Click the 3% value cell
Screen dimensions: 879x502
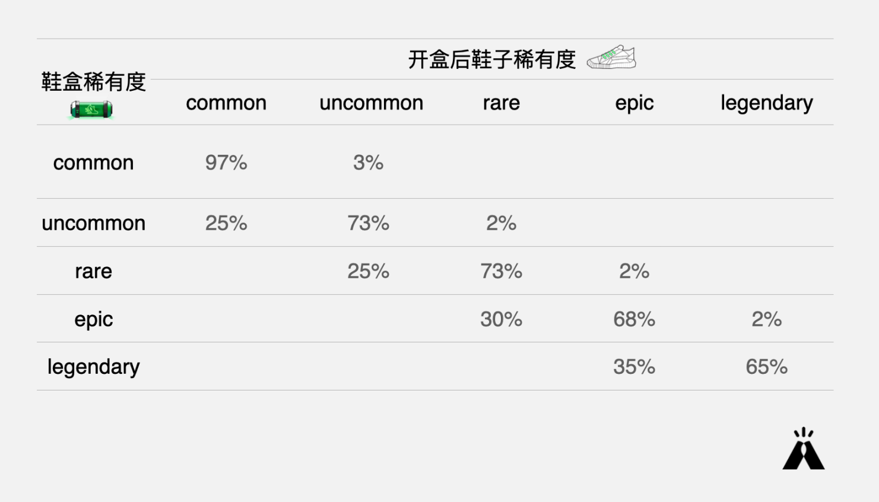[368, 163]
